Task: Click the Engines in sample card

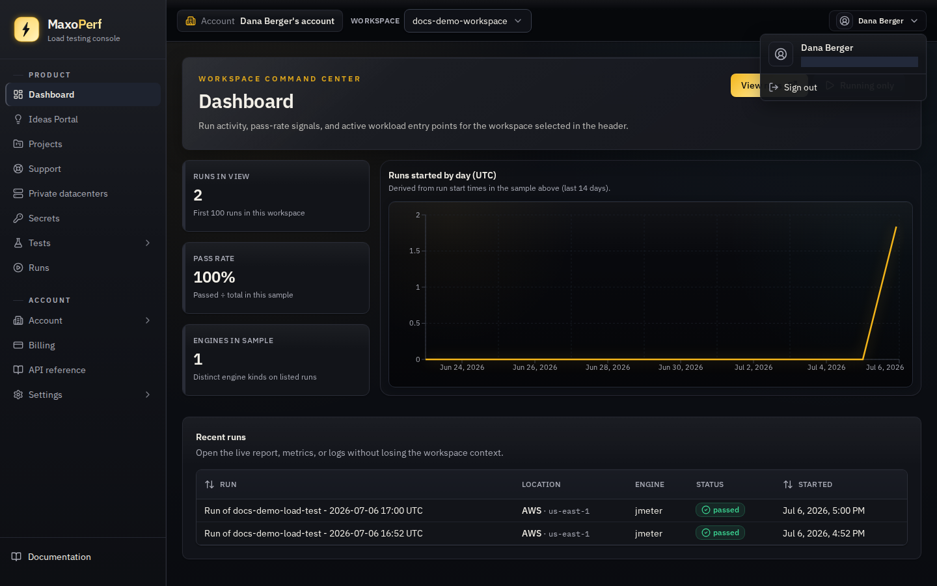Action: [276, 360]
